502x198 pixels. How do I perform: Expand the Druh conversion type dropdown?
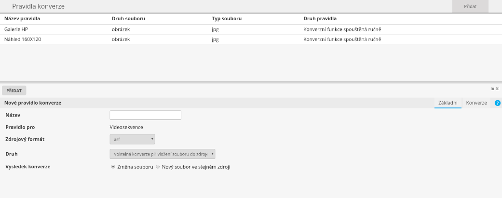[x=163, y=154]
